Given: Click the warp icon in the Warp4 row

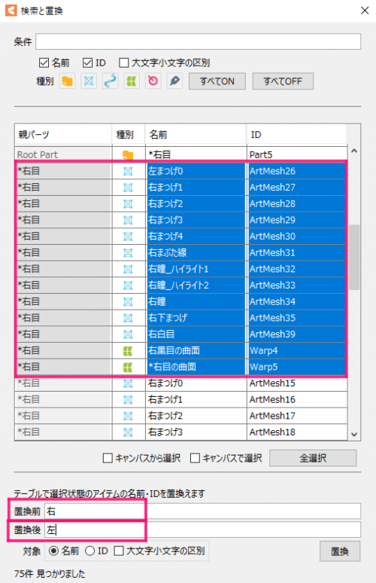Looking at the screenshot, I should point(128,350).
